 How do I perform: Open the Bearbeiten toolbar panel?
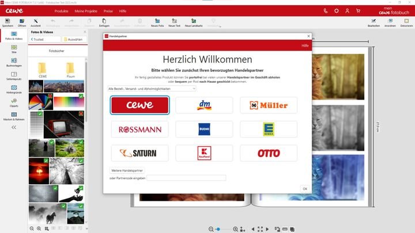tap(373, 22)
